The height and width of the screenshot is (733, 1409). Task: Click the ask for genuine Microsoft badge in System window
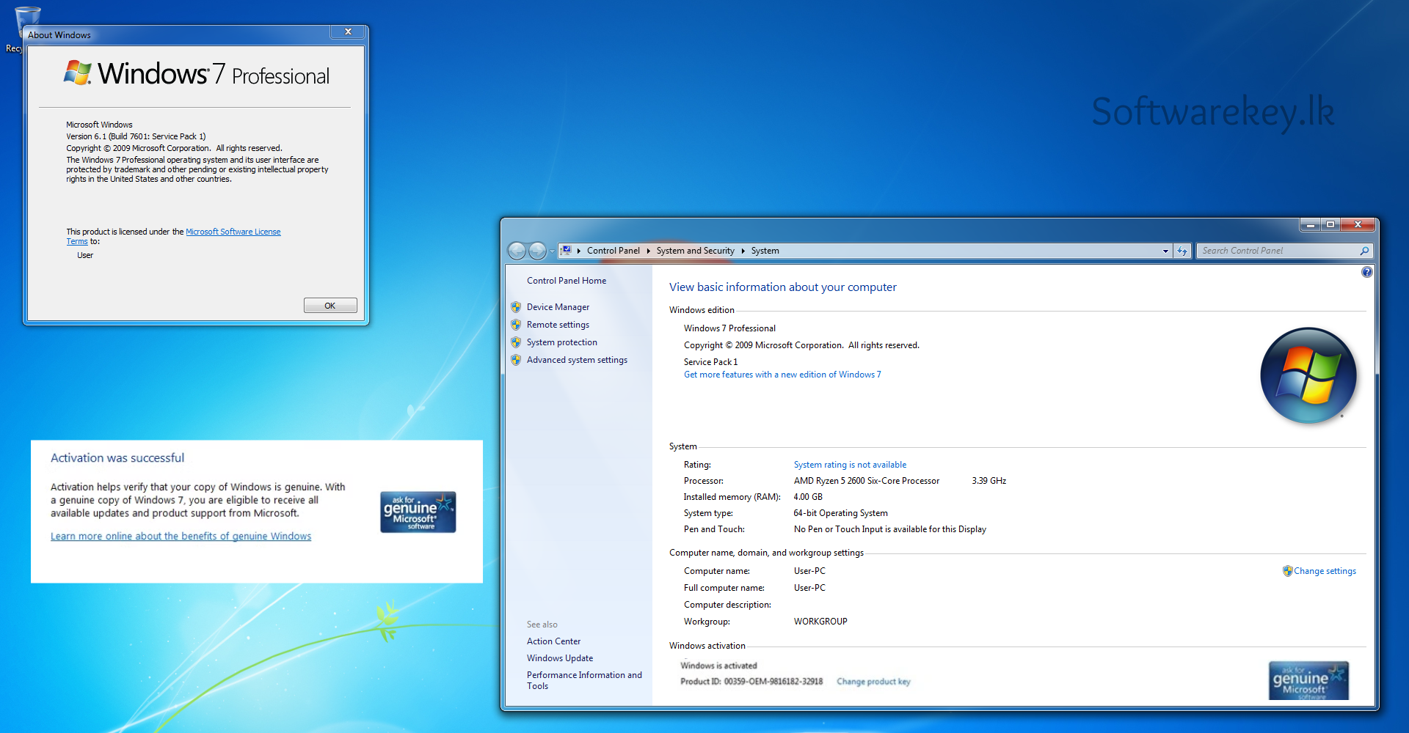1308,681
